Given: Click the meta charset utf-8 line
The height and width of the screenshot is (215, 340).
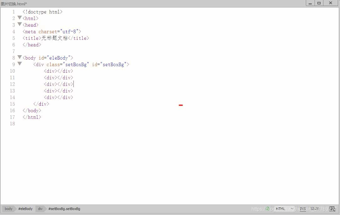Looking at the screenshot, I should (x=52, y=31).
